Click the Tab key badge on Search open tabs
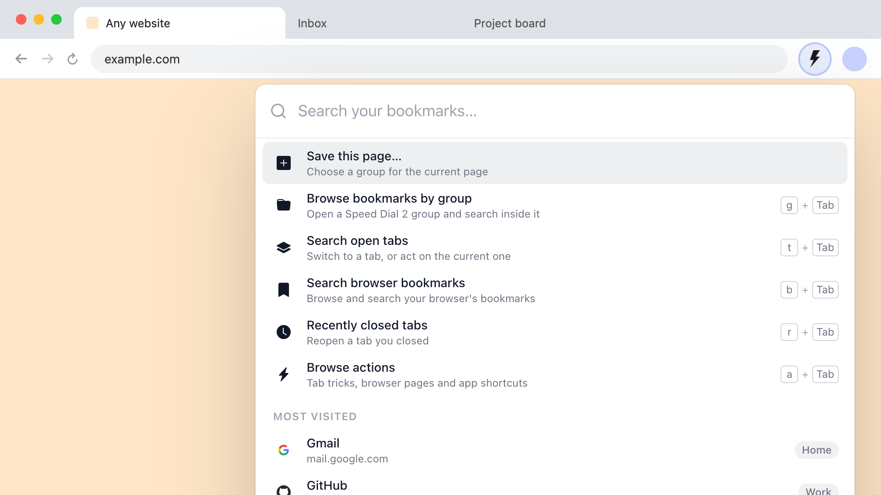The height and width of the screenshot is (495, 881). click(x=825, y=247)
